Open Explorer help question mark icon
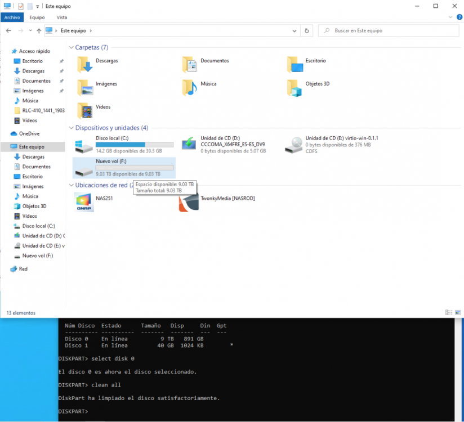Viewport: 464px width, 422px height. click(x=459, y=17)
